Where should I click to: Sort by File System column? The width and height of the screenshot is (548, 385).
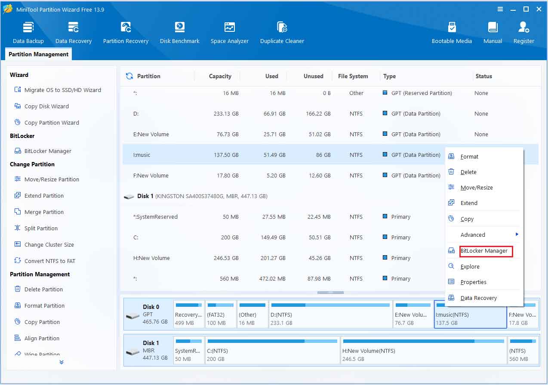tap(353, 76)
